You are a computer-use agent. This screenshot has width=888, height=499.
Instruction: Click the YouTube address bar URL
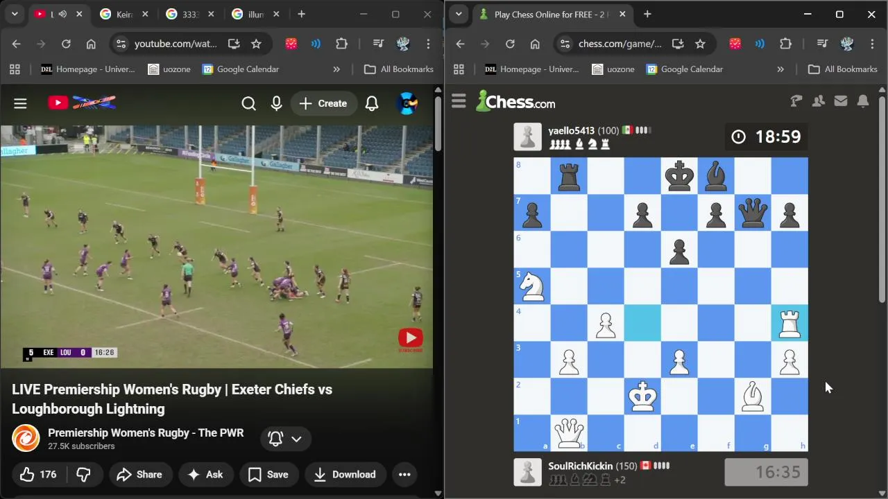(x=176, y=44)
